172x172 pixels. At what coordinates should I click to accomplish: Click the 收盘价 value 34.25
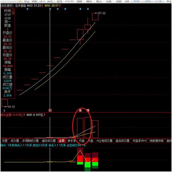pos(7,58)
